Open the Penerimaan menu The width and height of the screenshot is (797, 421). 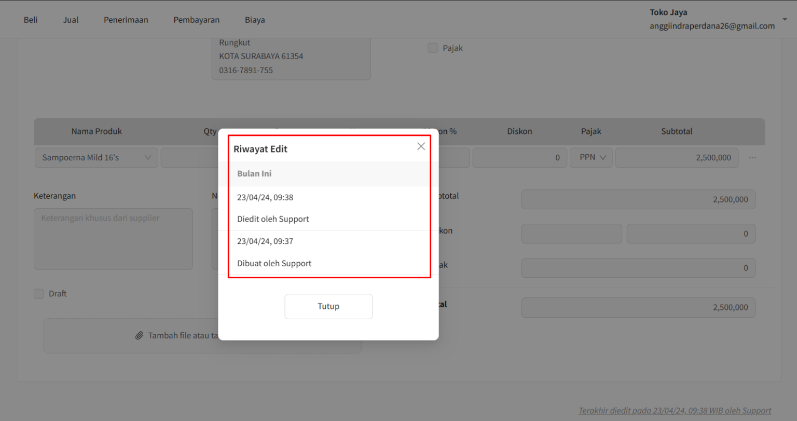pos(126,19)
